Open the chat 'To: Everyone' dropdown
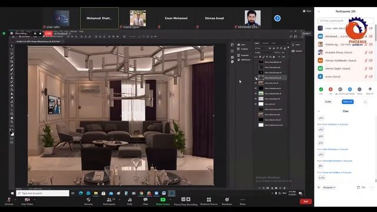 click(329, 187)
